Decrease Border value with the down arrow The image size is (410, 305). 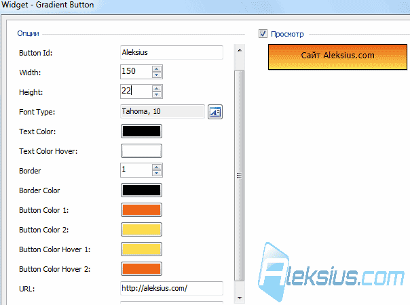coord(157,173)
